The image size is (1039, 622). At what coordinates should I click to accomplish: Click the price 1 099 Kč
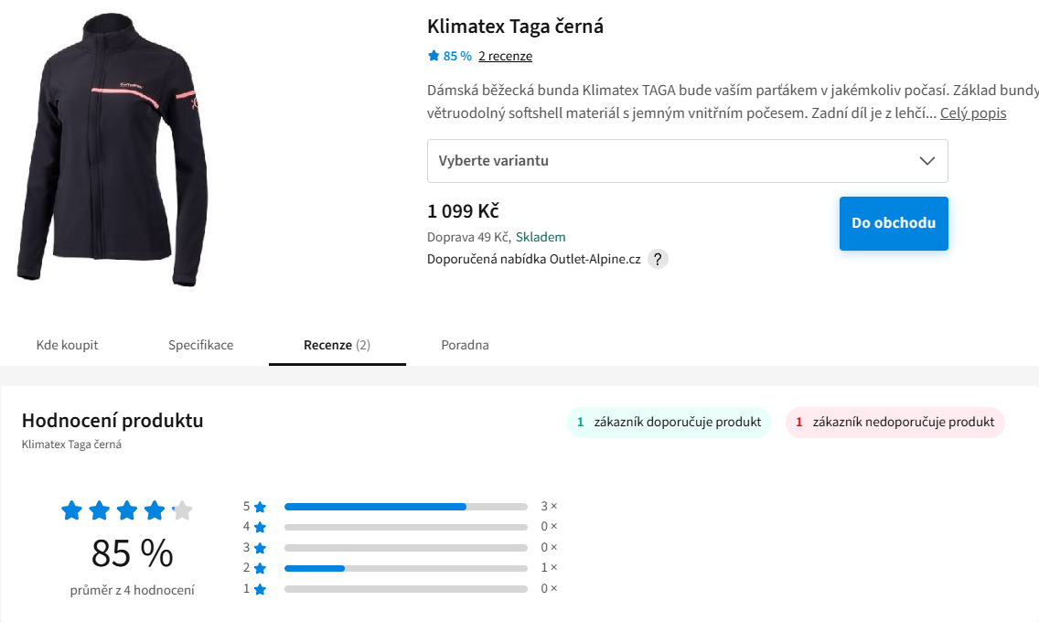[x=463, y=211]
